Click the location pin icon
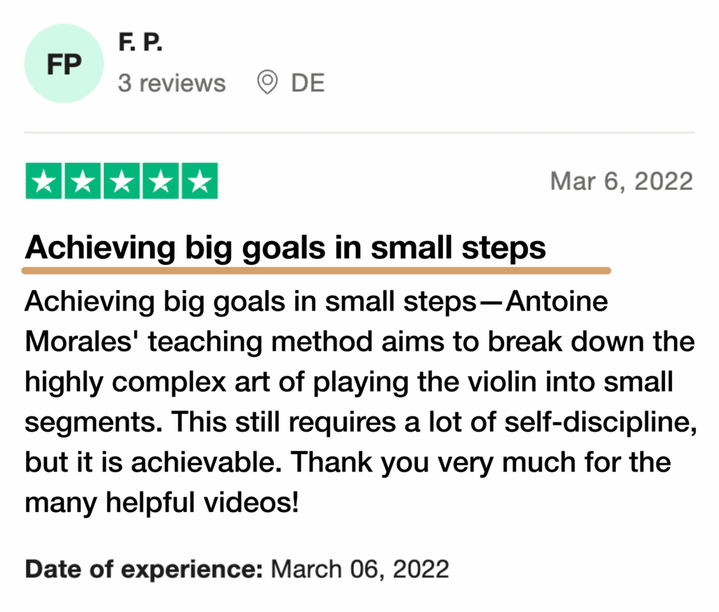The image size is (719, 612). coord(267,84)
